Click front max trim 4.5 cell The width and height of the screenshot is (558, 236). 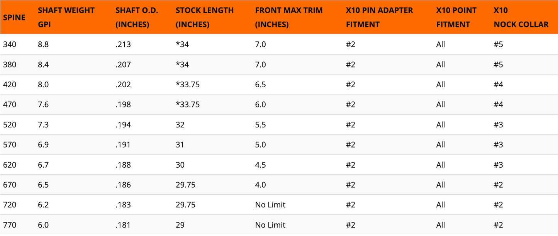click(x=261, y=165)
